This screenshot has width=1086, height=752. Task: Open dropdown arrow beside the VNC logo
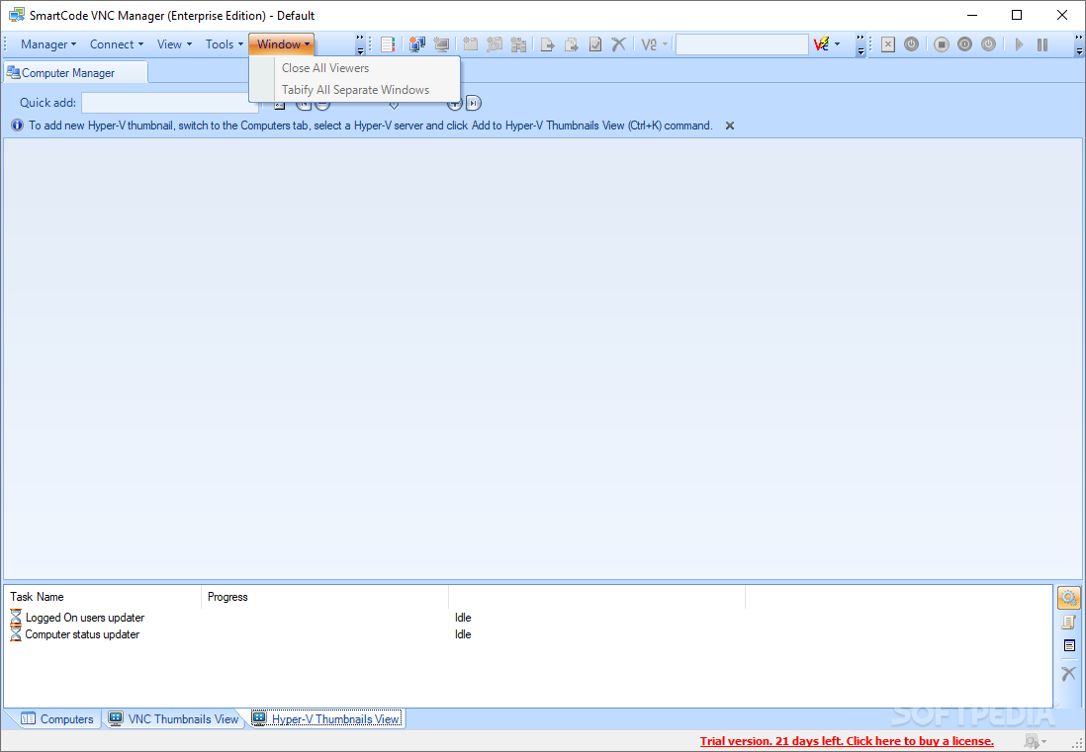[838, 44]
